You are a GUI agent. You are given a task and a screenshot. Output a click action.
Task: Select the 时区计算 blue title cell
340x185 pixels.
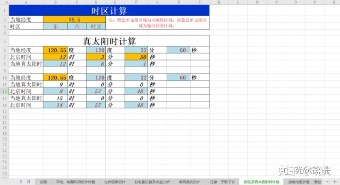[109, 10]
